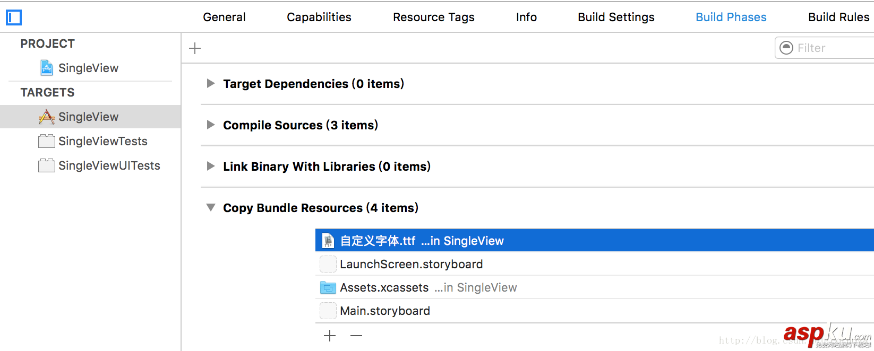Image resolution: width=874 pixels, height=351 pixels.
Task: Click the SingleViewUITests bundle icon
Action: (x=47, y=165)
